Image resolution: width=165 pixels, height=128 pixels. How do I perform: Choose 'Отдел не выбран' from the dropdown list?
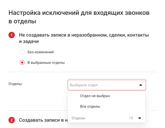coord(95,96)
